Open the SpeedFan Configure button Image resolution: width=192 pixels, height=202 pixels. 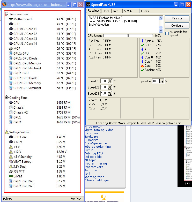pos(177,26)
